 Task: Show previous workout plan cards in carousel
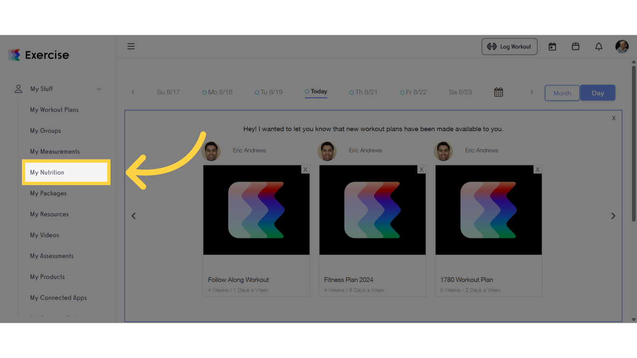[134, 216]
